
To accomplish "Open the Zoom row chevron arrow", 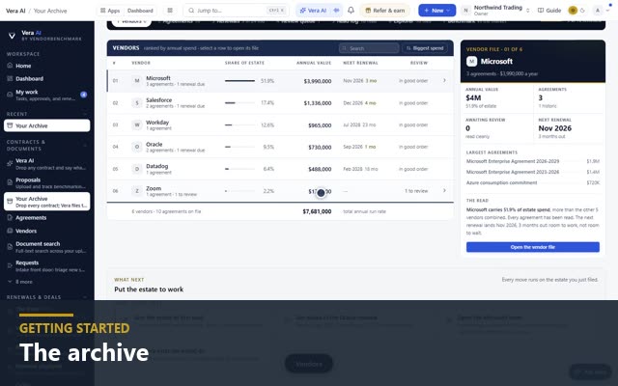I will point(444,191).
